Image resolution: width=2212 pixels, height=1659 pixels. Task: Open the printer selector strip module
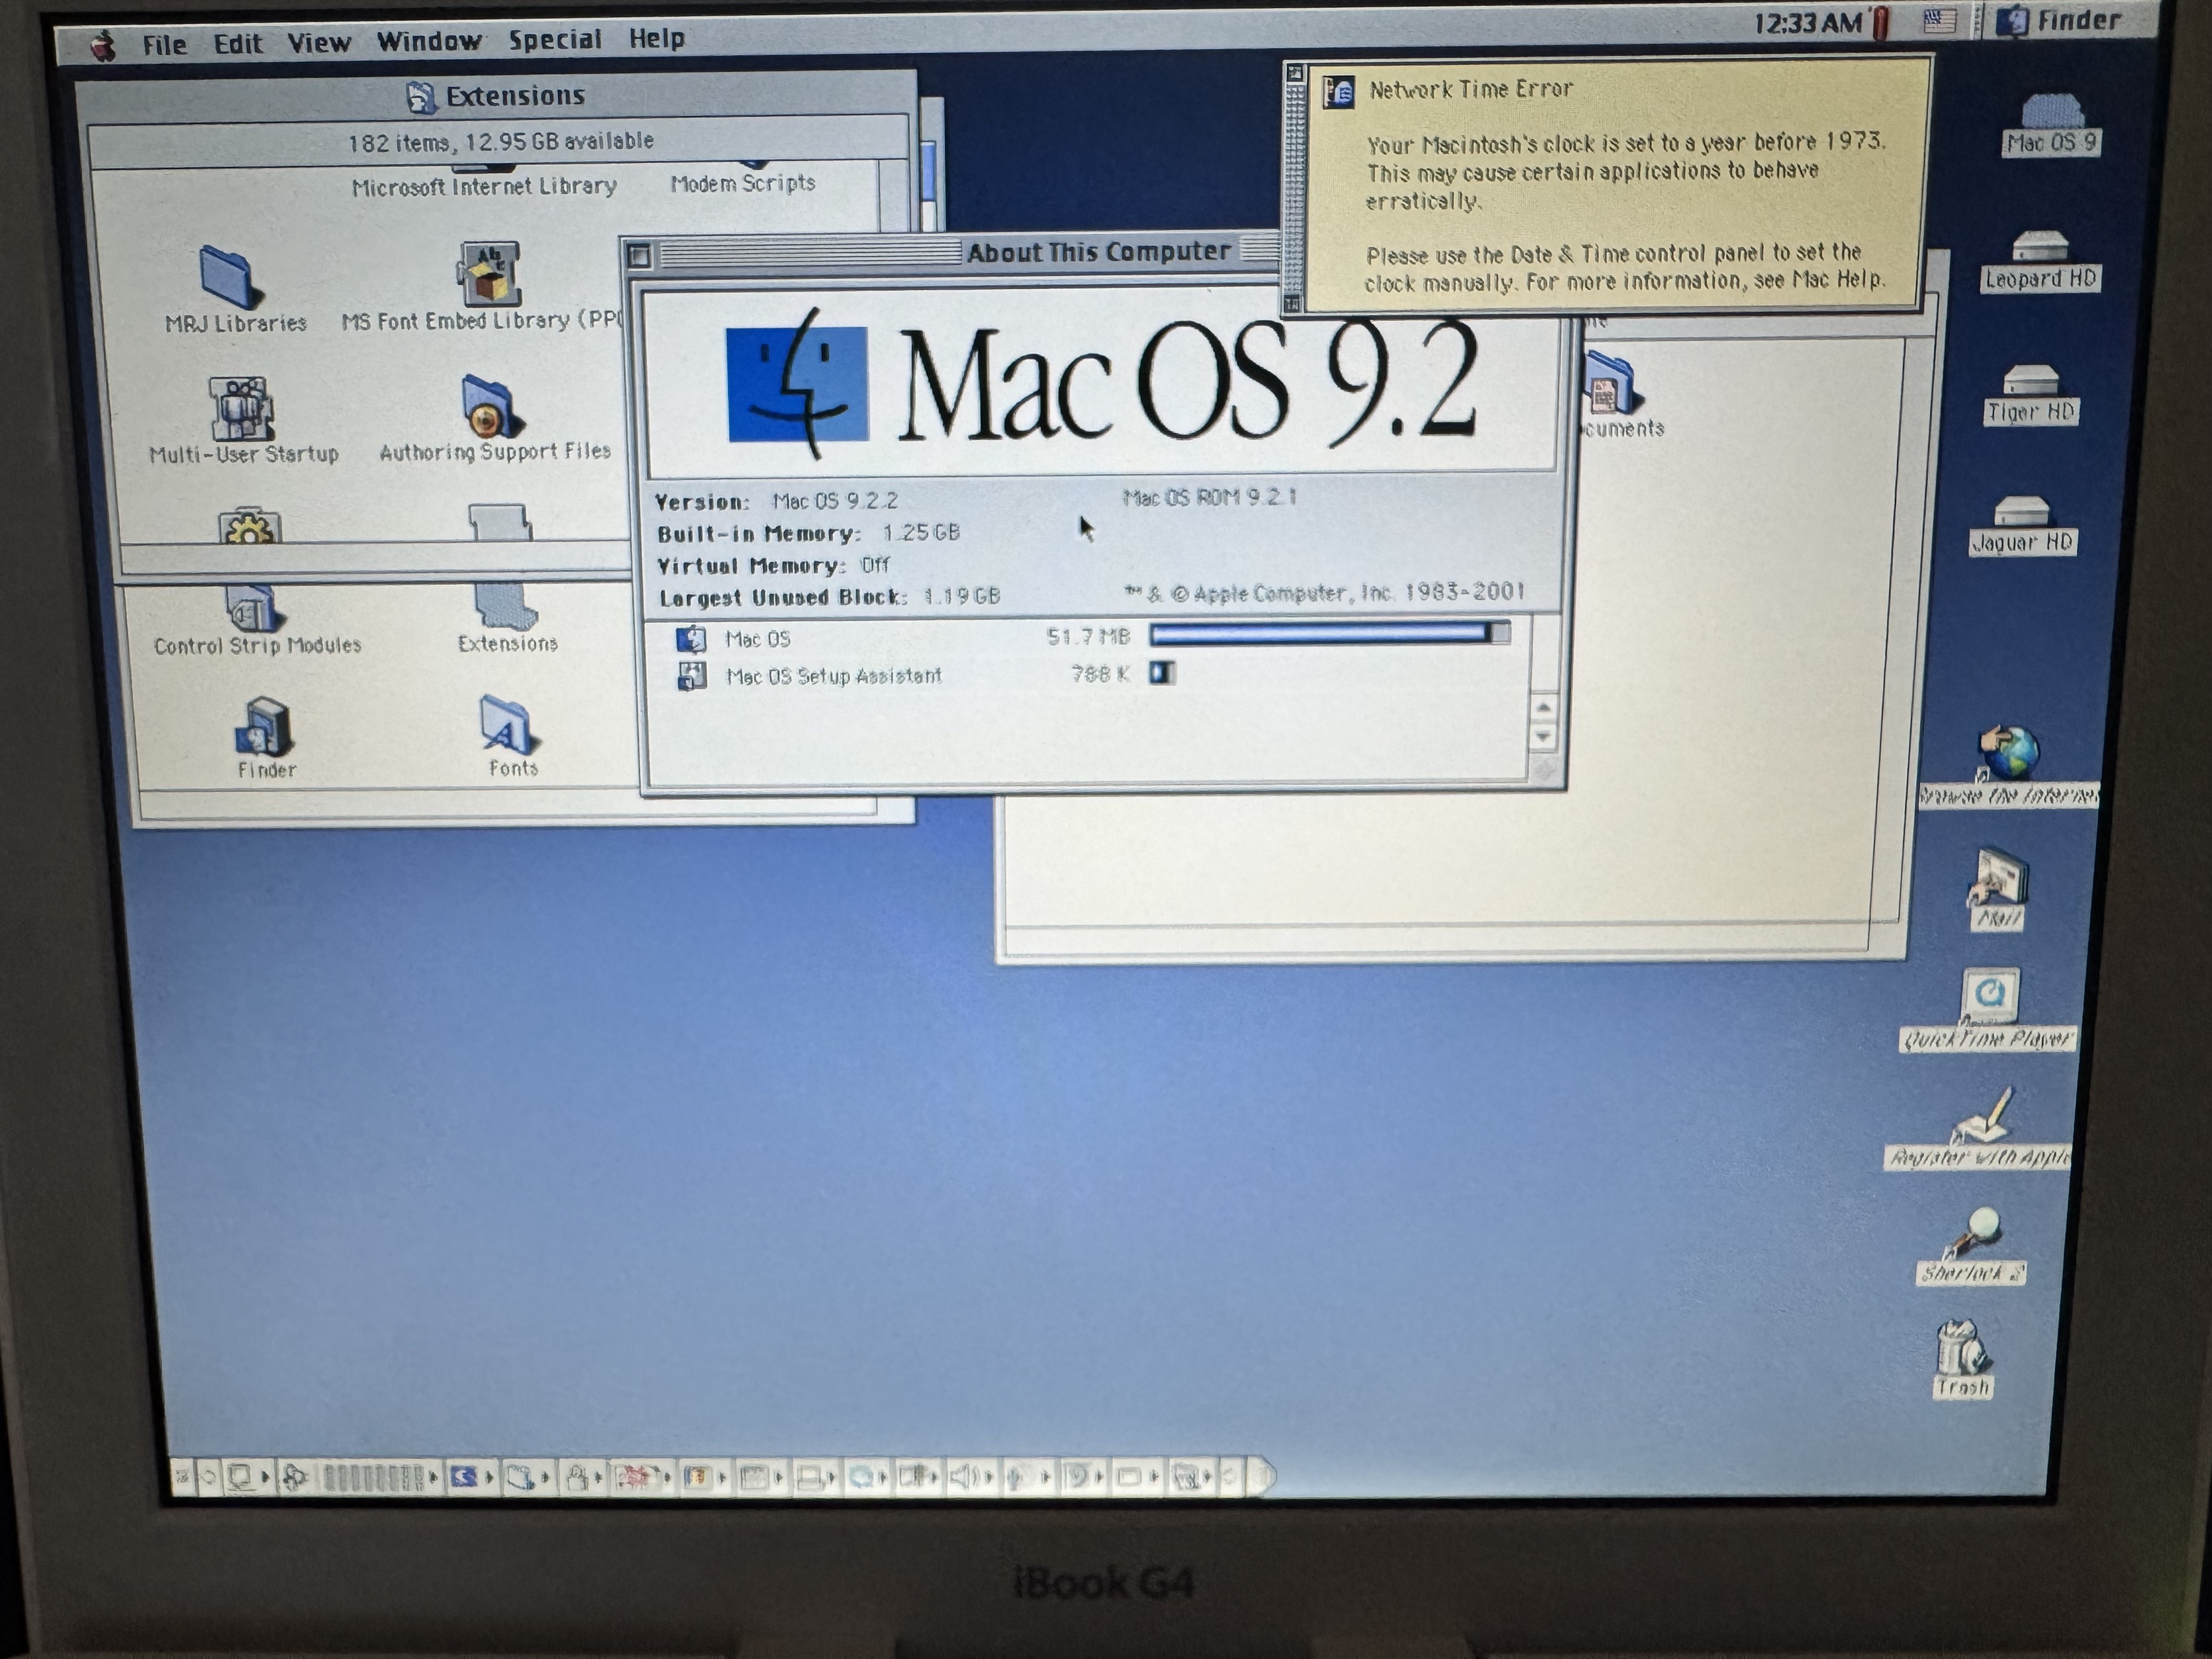click(x=818, y=1476)
